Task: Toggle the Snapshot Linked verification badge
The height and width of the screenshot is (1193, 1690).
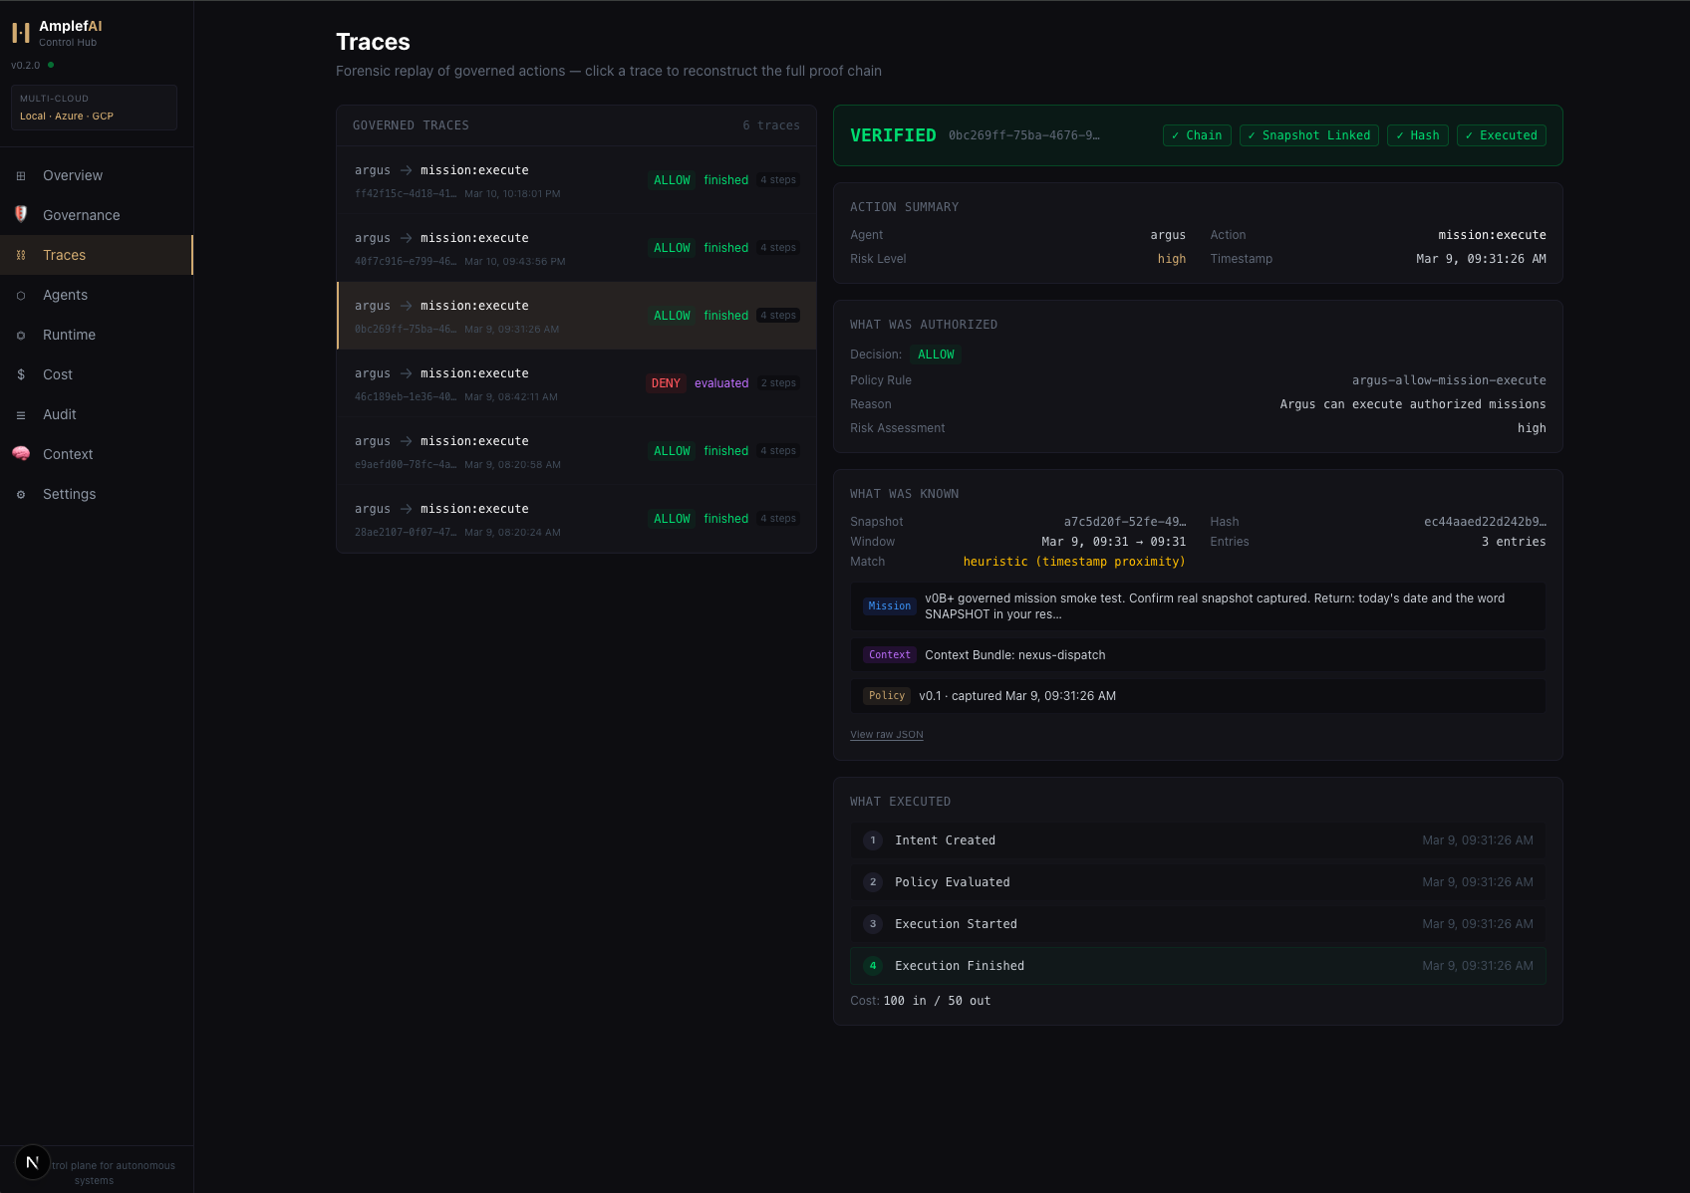Action: click(x=1308, y=135)
